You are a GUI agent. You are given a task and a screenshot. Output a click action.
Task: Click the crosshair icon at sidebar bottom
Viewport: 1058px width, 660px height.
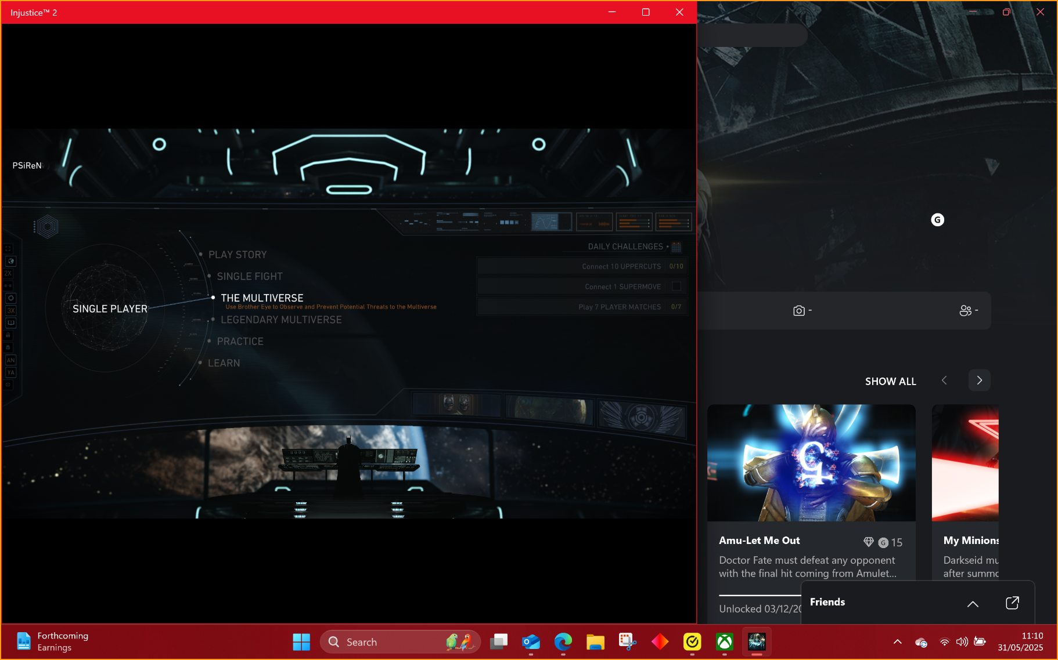(8, 385)
